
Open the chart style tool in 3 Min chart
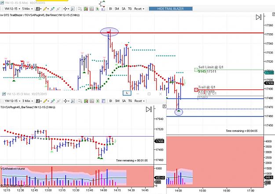tap(38, 101)
